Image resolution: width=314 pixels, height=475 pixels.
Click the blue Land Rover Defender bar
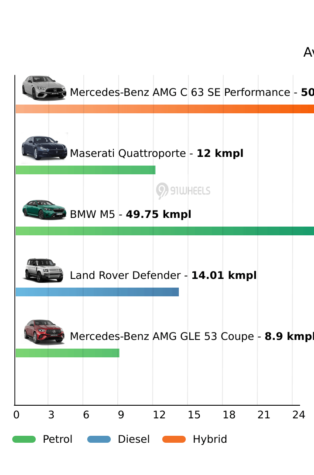click(x=97, y=292)
